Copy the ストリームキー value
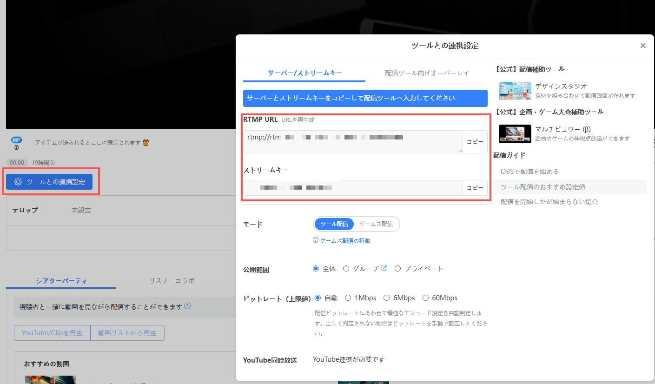655x384 pixels. [x=475, y=187]
